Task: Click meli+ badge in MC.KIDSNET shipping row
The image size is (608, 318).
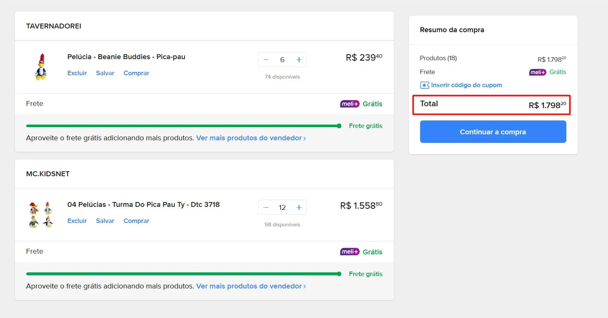Action: pyautogui.click(x=350, y=252)
